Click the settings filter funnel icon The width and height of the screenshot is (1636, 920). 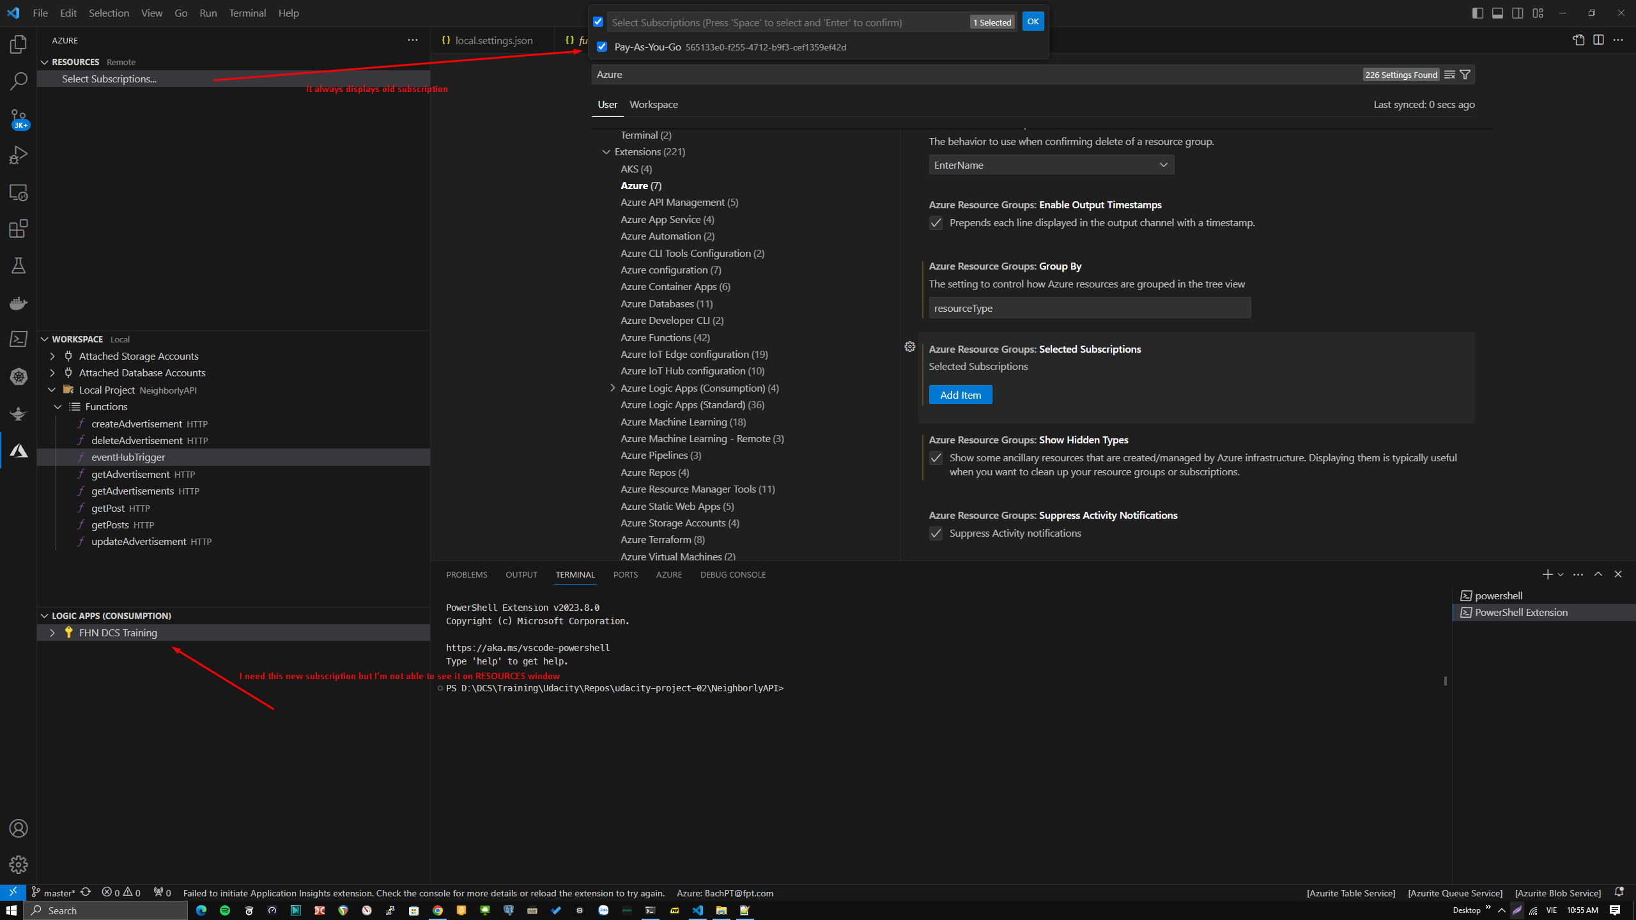(1465, 75)
